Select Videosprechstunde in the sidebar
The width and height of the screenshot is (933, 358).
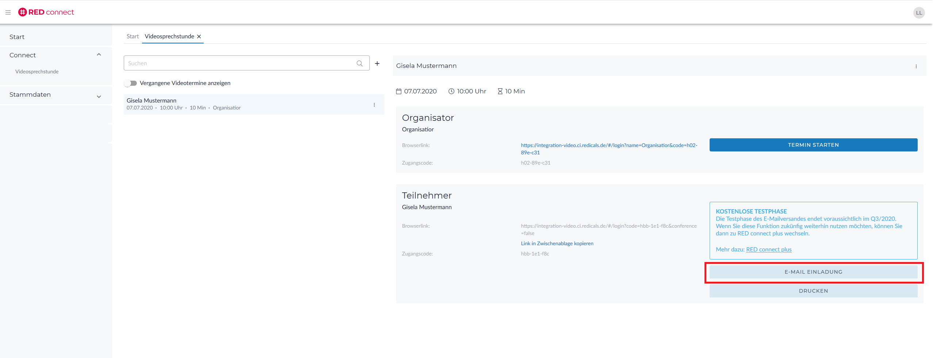coord(37,72)
